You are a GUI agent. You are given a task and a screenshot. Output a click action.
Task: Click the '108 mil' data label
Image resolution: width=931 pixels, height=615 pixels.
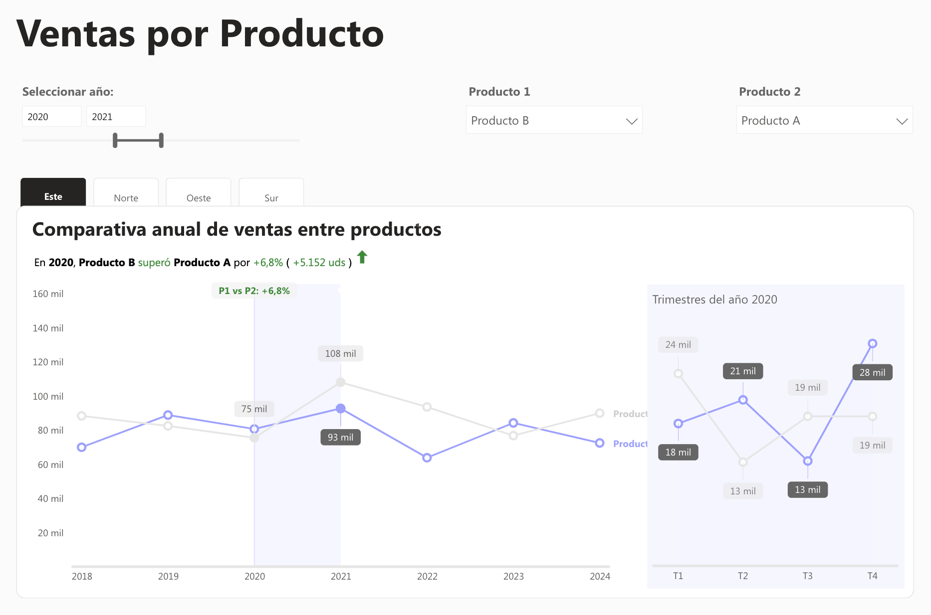(340, 353)
